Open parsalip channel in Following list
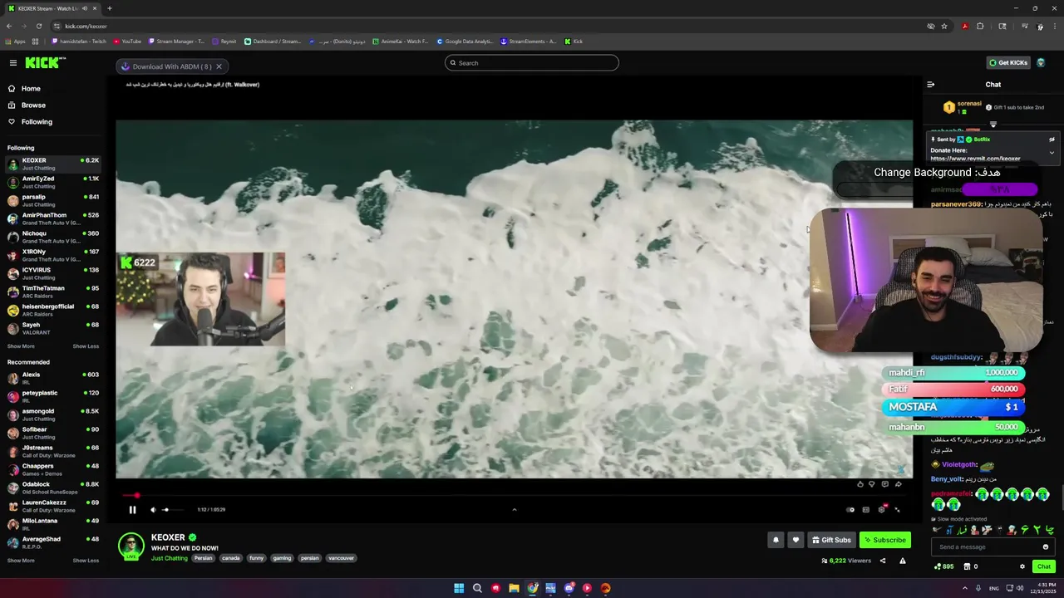1064x598 pixels. tap(53, 200)
